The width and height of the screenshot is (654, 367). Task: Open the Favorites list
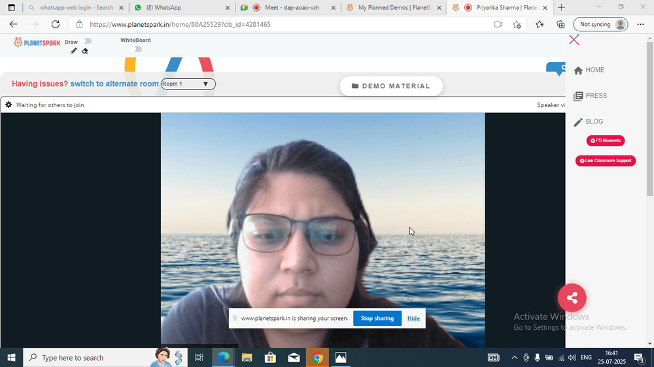pyautogui.click(x=540, y=24)
